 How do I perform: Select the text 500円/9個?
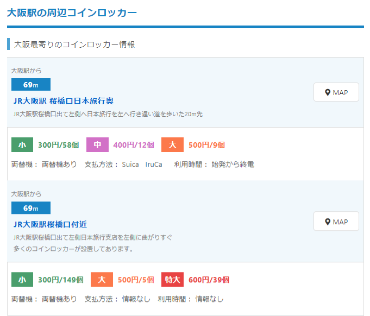point(206,145)
